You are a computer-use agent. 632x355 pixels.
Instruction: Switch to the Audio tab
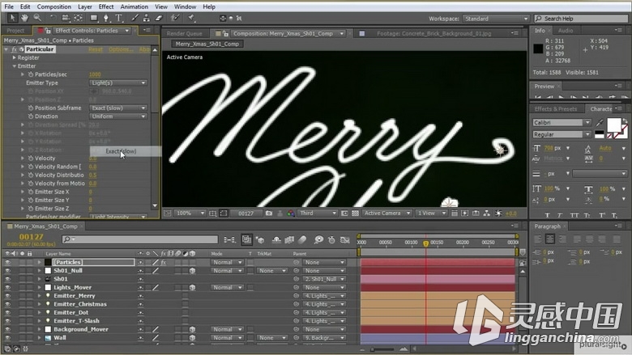(565, 31)
